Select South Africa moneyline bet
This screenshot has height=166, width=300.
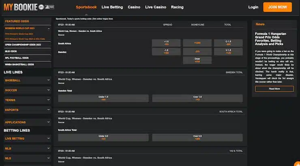197,43
